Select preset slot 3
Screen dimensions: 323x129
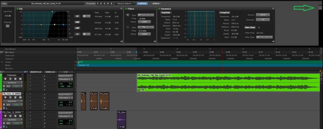coord(104,3)
